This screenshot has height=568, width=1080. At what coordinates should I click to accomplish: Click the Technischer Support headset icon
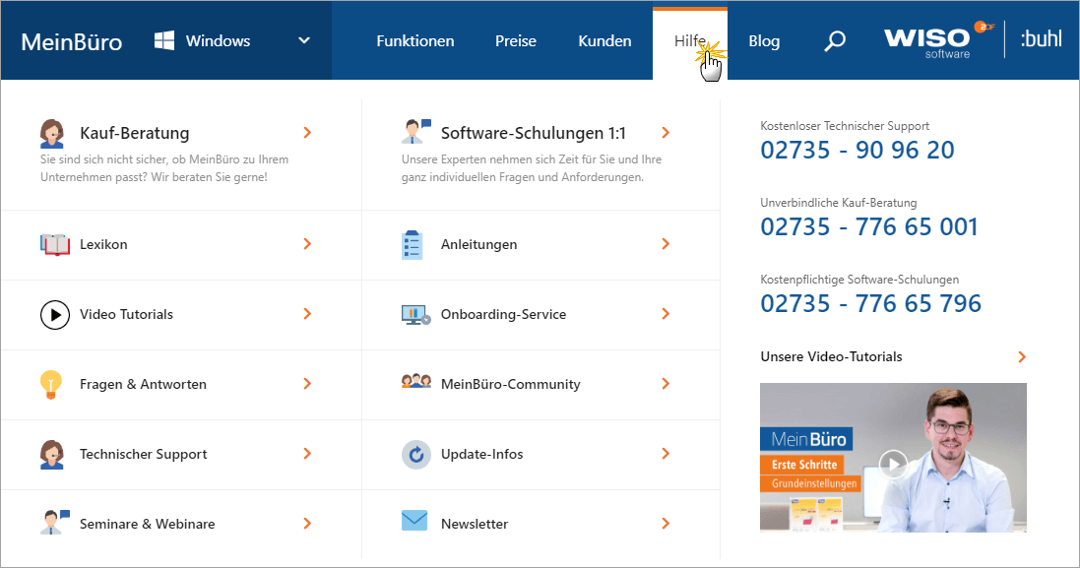[x=51, y=455]
